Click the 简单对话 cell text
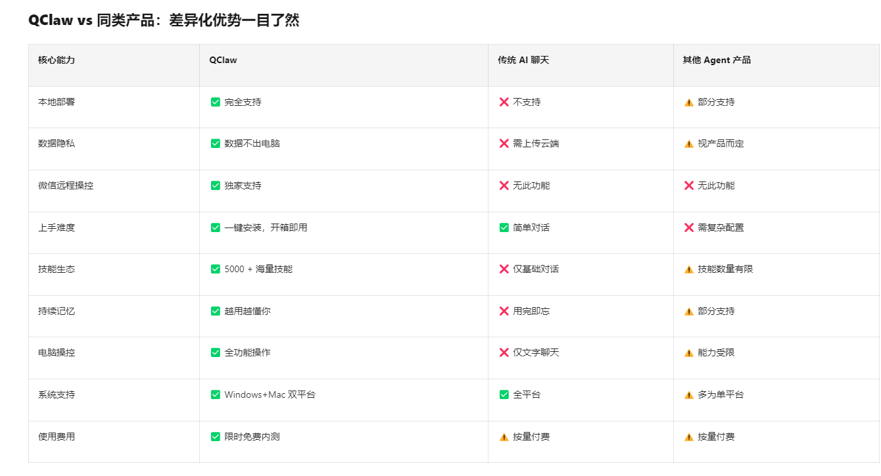This screenshot has width=881, height=476. pos(531,227)
